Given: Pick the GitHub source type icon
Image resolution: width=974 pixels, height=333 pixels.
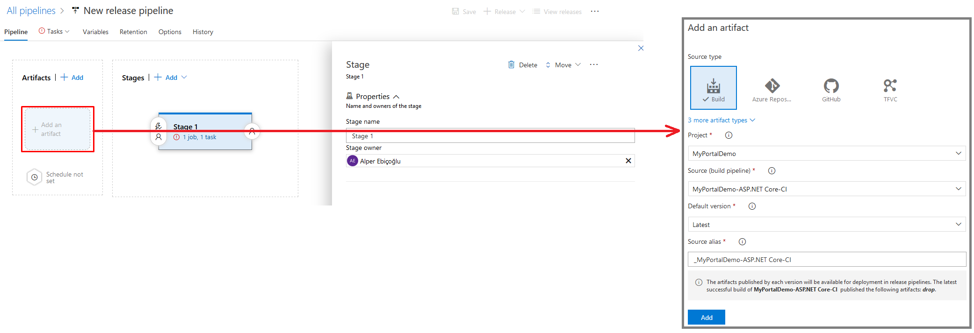Looking at the screenshot, I should point(831,85).
